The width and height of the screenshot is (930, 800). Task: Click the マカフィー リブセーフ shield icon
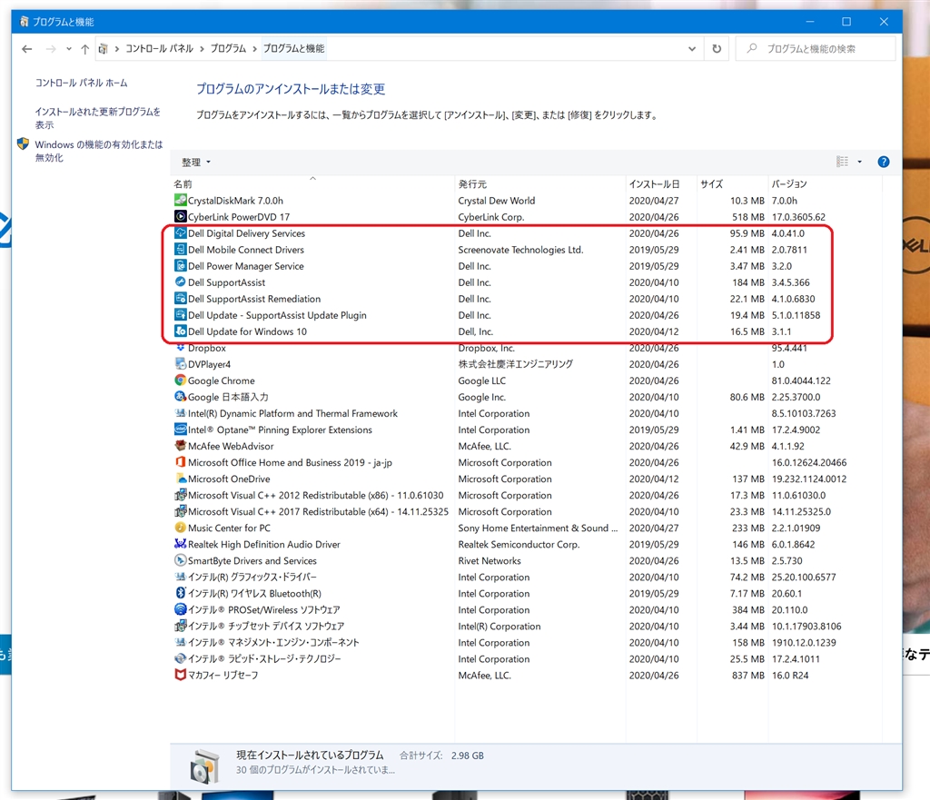(x=181, y=675)
